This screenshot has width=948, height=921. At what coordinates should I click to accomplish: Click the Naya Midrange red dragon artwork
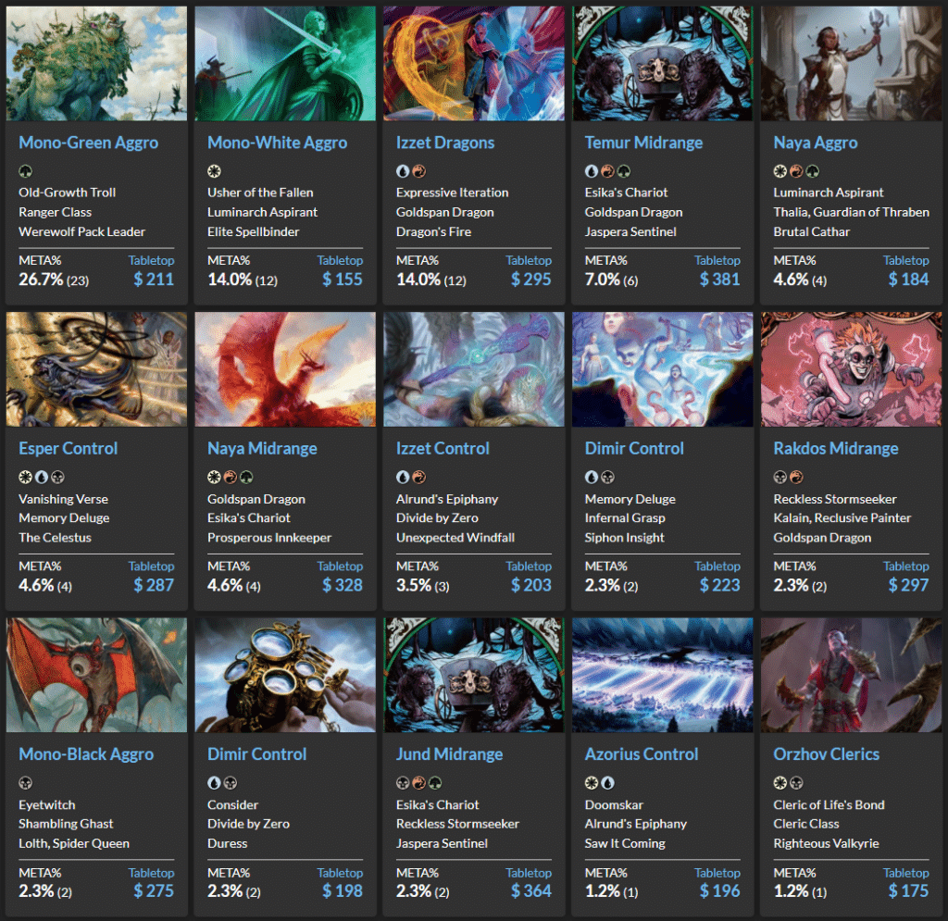click(285, 368)
